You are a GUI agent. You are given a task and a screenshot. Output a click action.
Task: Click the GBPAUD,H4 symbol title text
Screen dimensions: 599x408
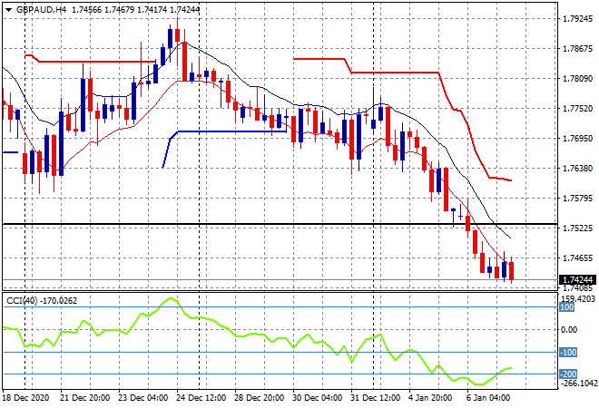click(42, 8)
